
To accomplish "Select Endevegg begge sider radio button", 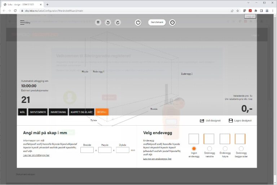I will coord(241,149).
